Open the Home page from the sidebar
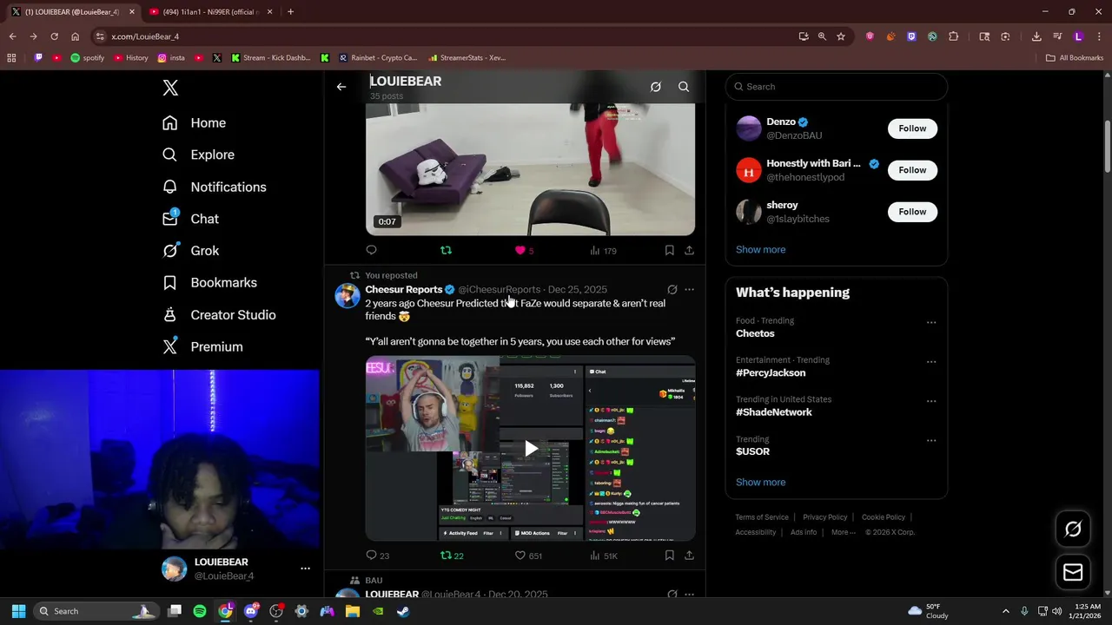 click(195, 123)
